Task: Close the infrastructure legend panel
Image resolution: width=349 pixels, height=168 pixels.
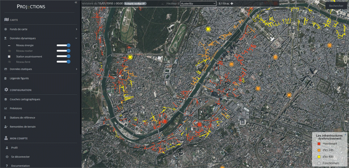Action: coord(346,134)
